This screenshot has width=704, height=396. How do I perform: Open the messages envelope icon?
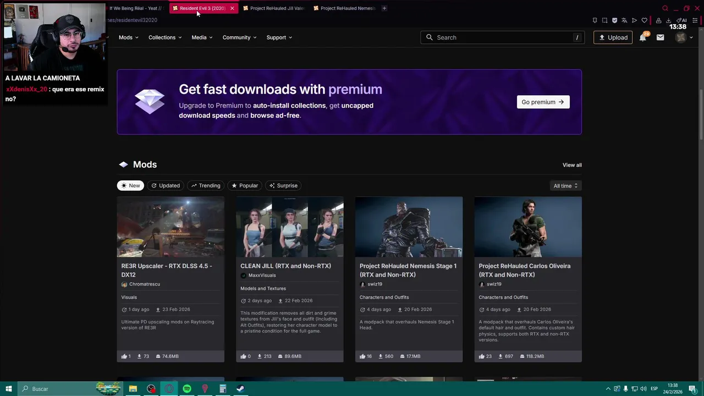click(660, 37)
